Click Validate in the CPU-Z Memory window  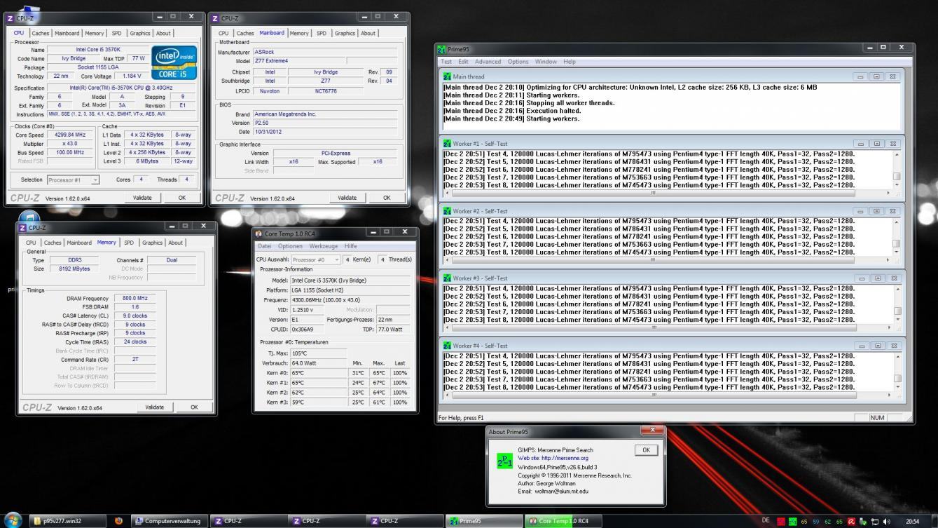point(155,407)
